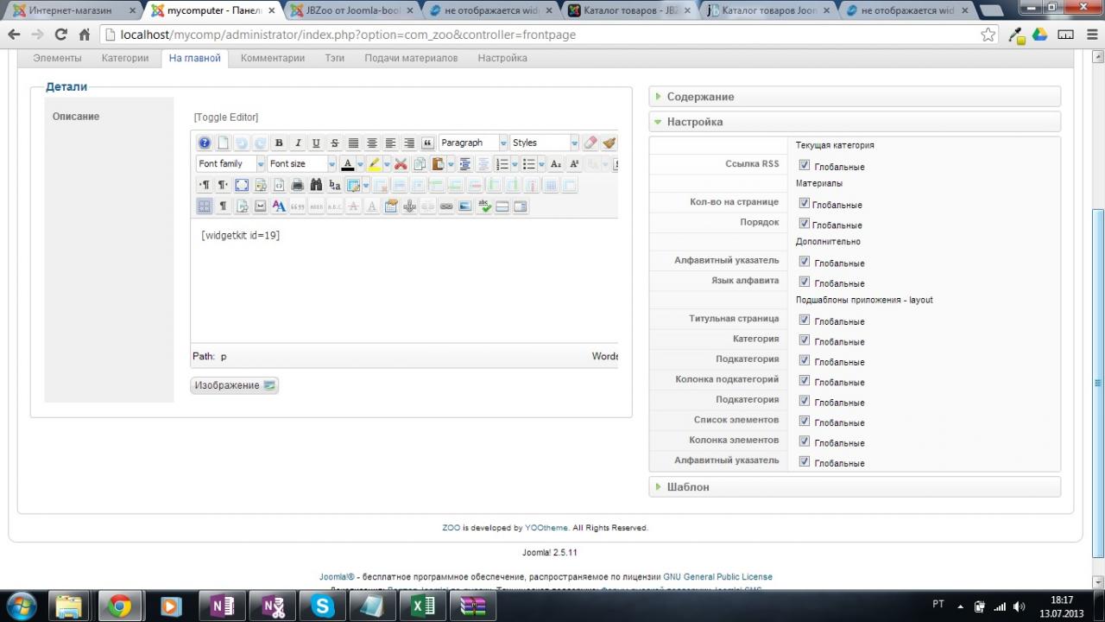The height and width of the screenshot is (622, 1105).
Task: Switch to the Тэги tab
Action: coord(335,58)
